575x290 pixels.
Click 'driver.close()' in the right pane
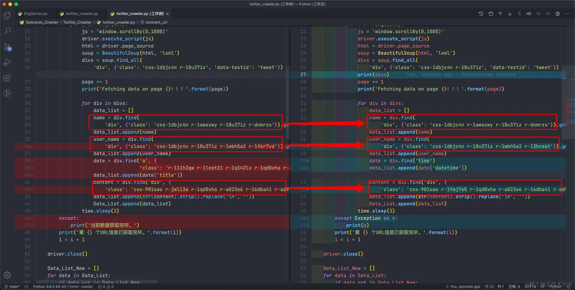click(x=343, y=254)
